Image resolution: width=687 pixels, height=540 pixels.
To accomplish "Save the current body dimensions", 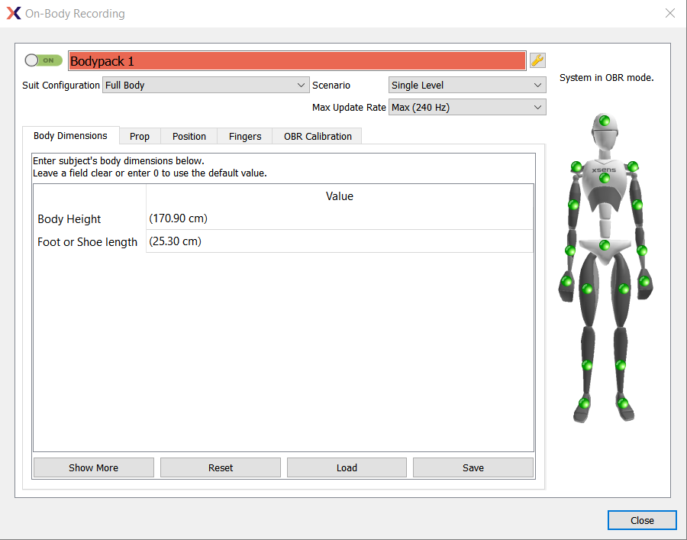I will [x=473, y=467].
